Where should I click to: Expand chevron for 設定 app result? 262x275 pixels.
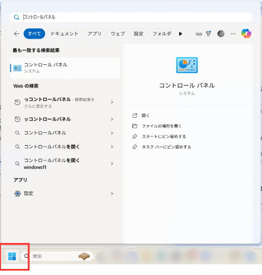click(x=112, y=194)
